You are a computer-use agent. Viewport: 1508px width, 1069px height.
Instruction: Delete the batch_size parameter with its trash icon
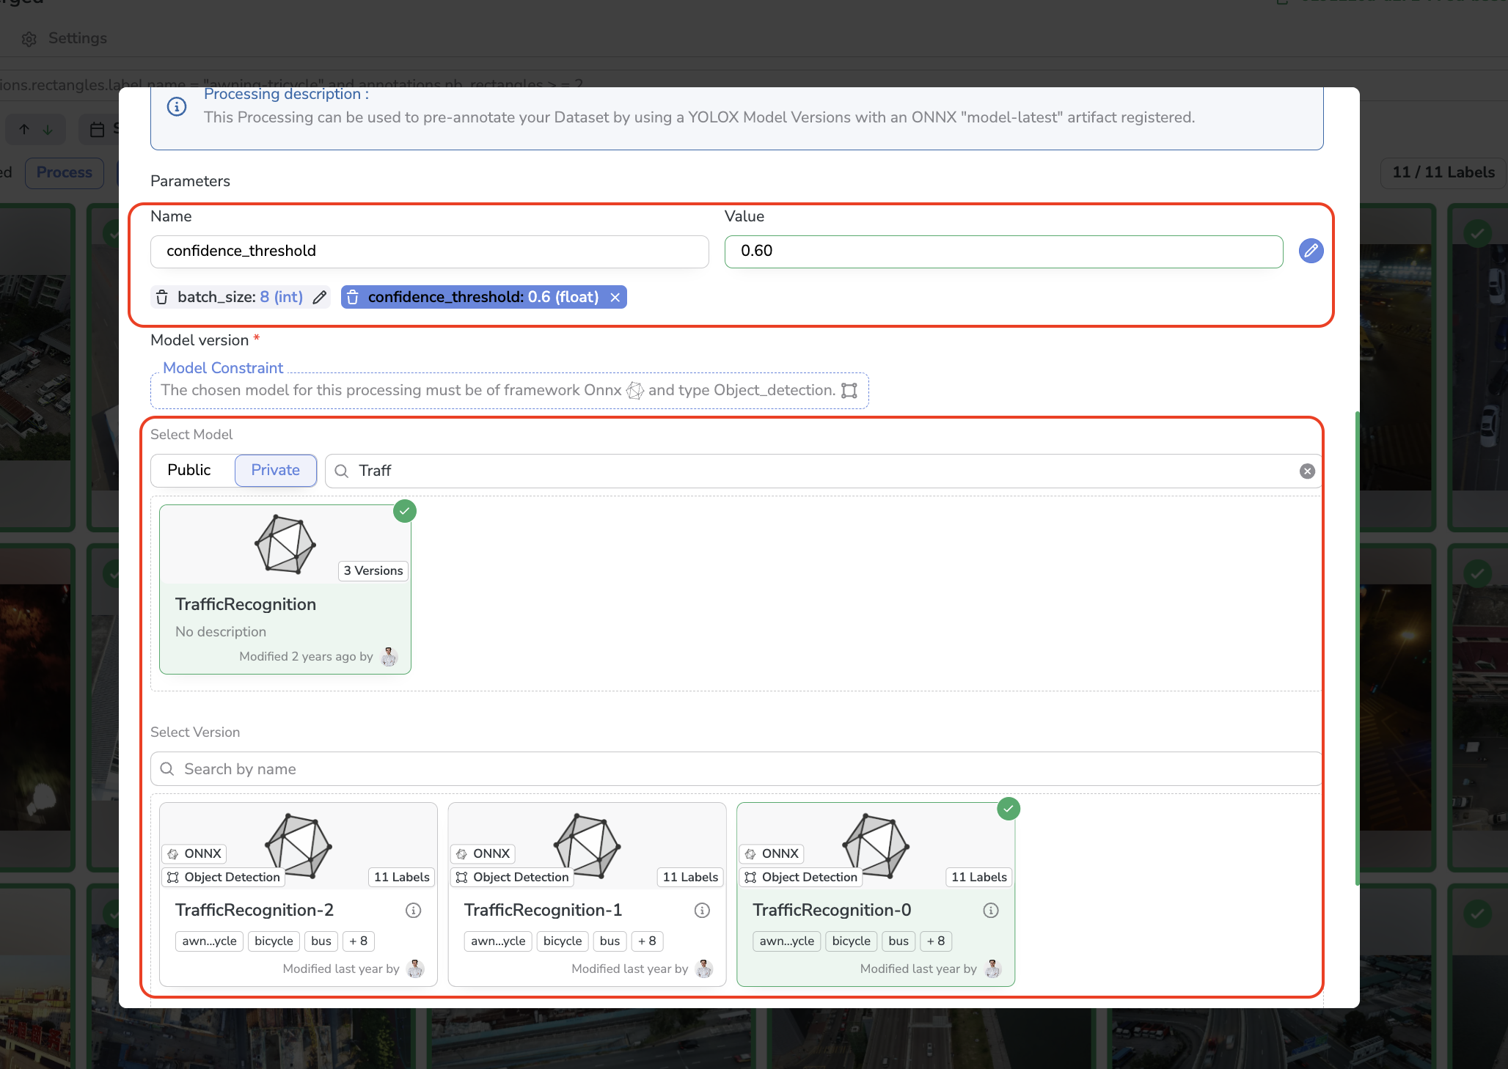[162, 297]
